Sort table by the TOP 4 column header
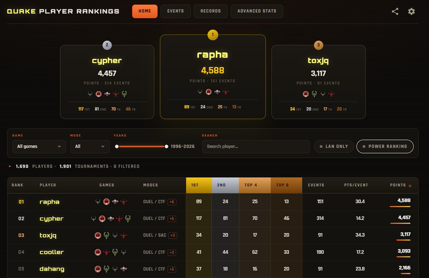The width and height of the screenshot is (429, 278). click(255, 185)
